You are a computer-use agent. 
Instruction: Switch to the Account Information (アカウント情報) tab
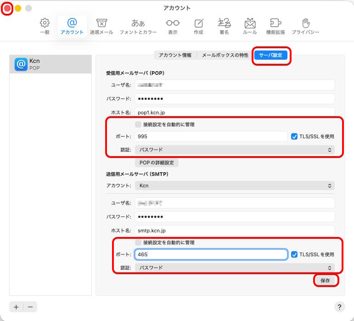[175, 55]
